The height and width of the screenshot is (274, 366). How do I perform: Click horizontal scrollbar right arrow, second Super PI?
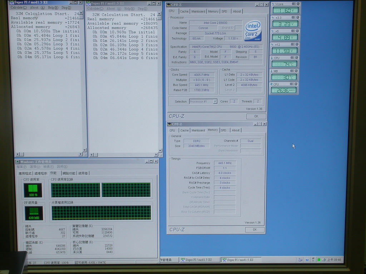tap(156, 154)
